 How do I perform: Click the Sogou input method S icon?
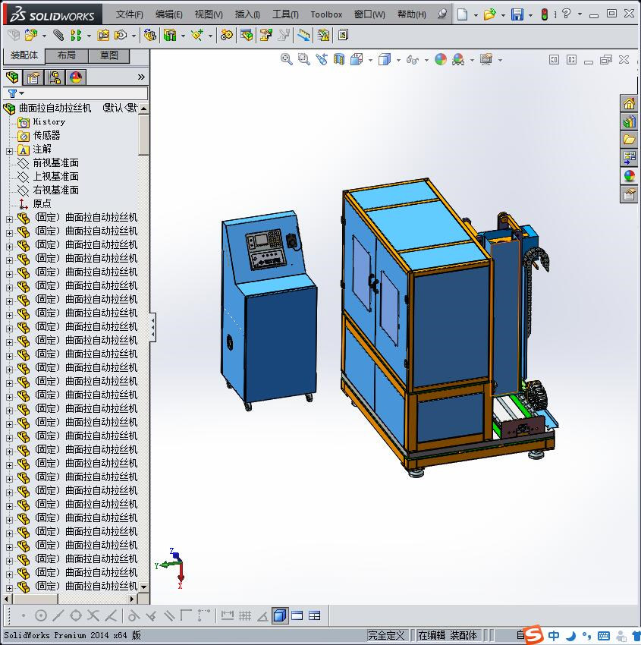pyautogui.click(x=534, y=635)
